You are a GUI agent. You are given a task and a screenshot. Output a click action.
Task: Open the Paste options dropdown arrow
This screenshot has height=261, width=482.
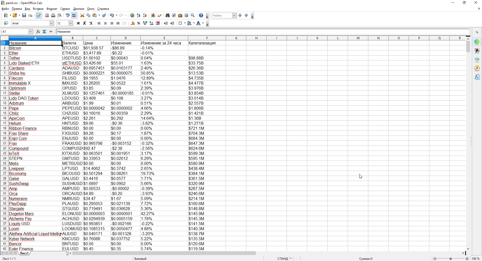tap(99, 15)
